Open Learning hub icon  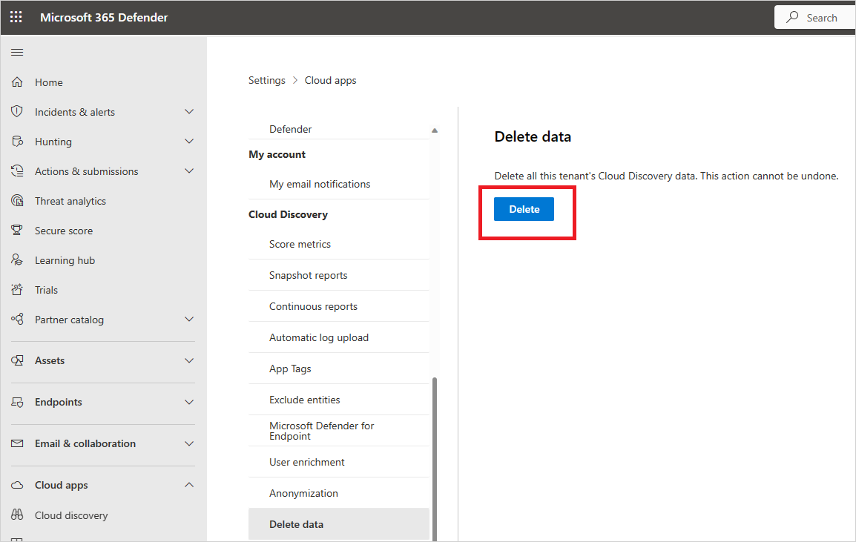point(17,260)
